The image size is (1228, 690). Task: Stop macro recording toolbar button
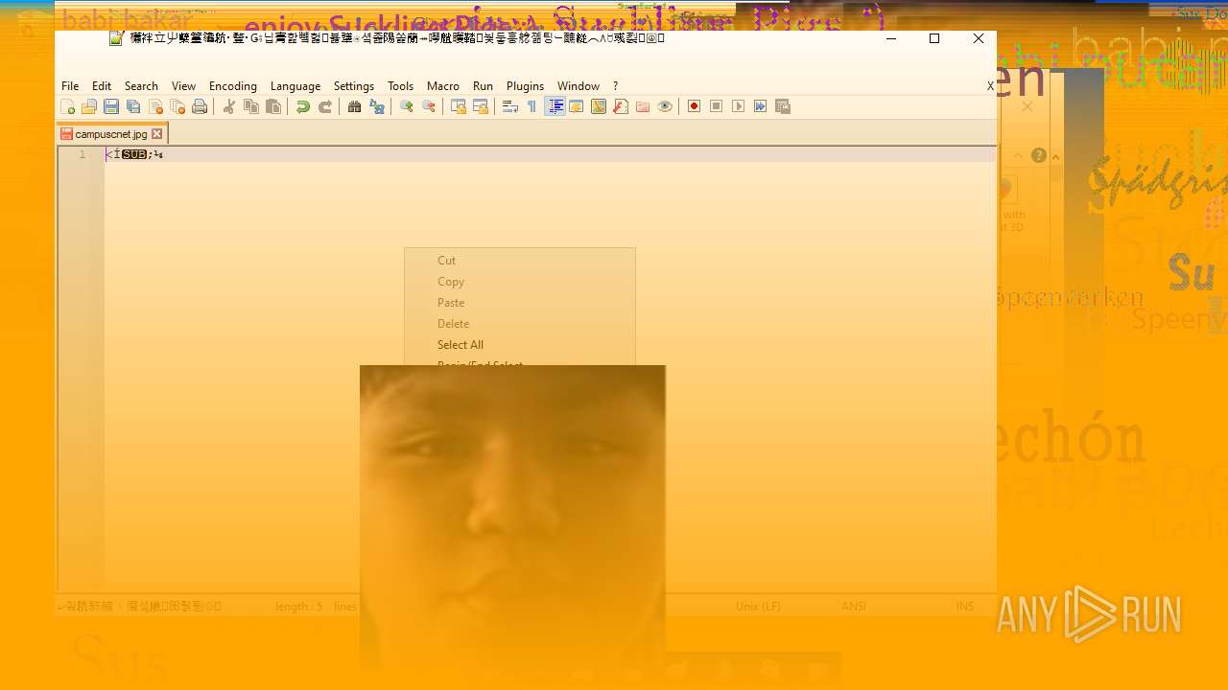(716, 106)
